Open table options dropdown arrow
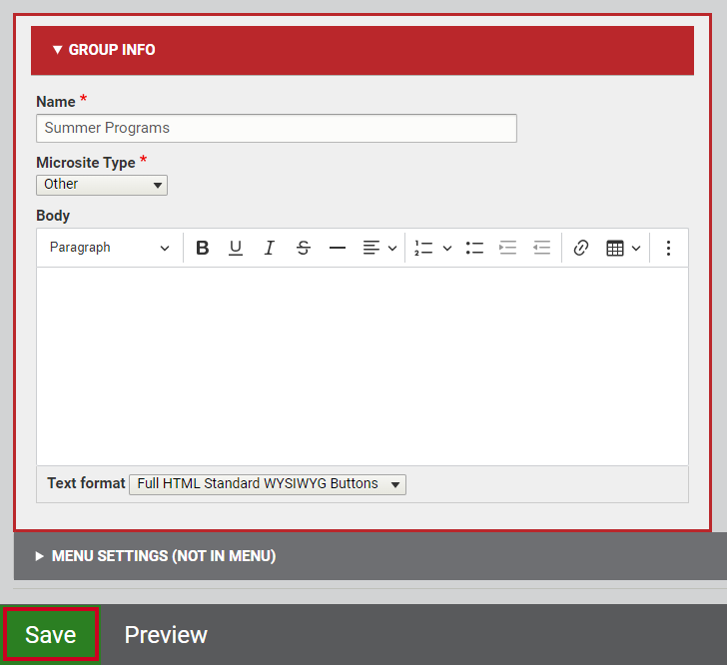Viewport: 727px width, 665px height. click(636, 248)
